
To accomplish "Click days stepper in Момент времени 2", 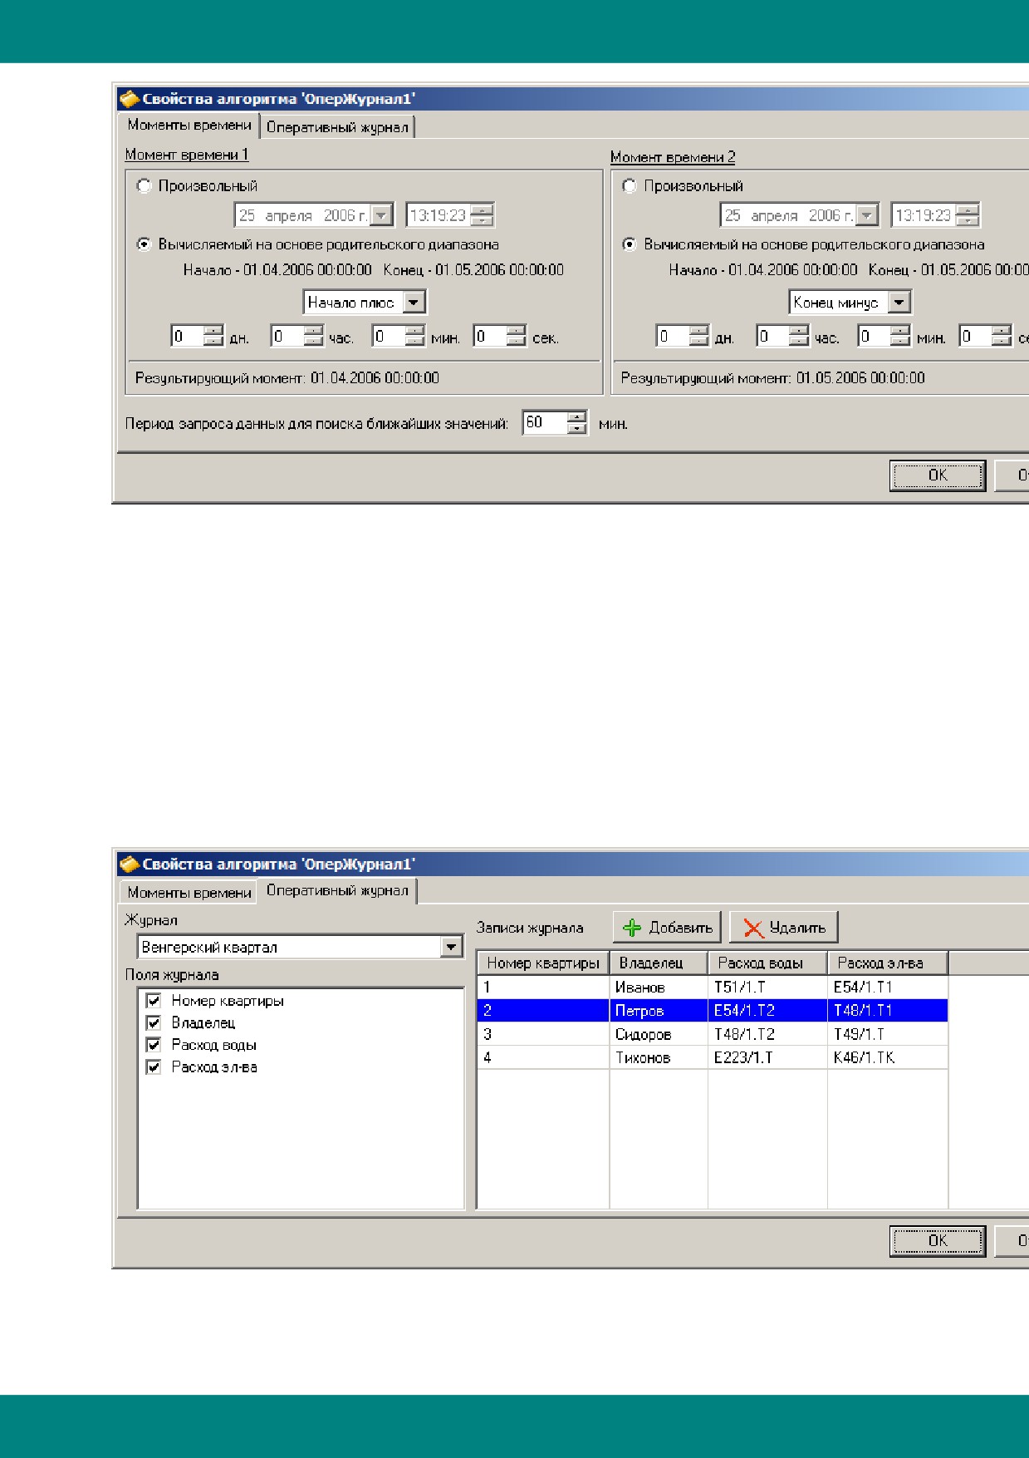I will click(698, 336).
